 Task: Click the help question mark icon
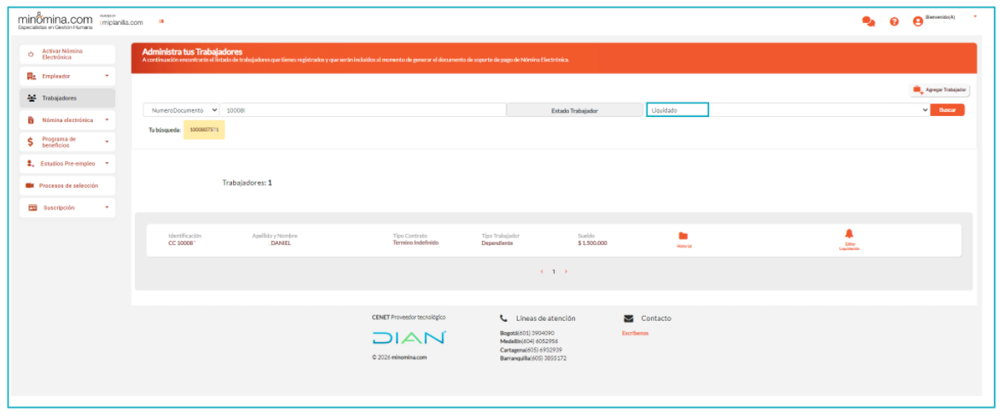[894, 21]
